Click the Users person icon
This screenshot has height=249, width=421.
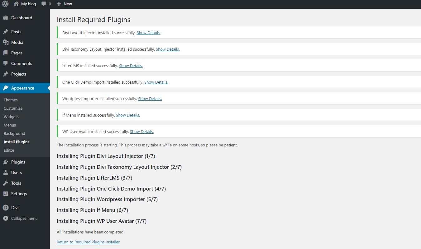[x=6, y=173]
